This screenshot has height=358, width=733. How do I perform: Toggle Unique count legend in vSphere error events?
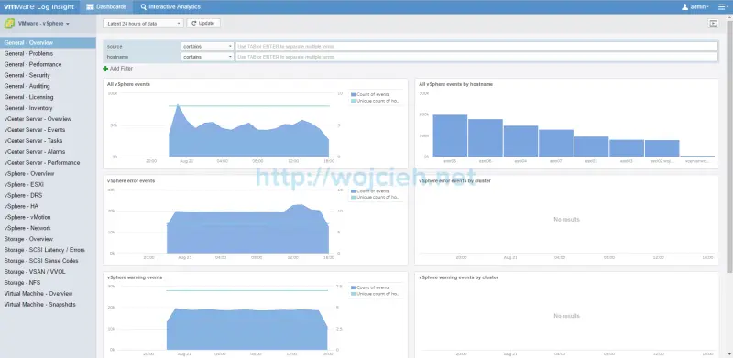[376, 197]
